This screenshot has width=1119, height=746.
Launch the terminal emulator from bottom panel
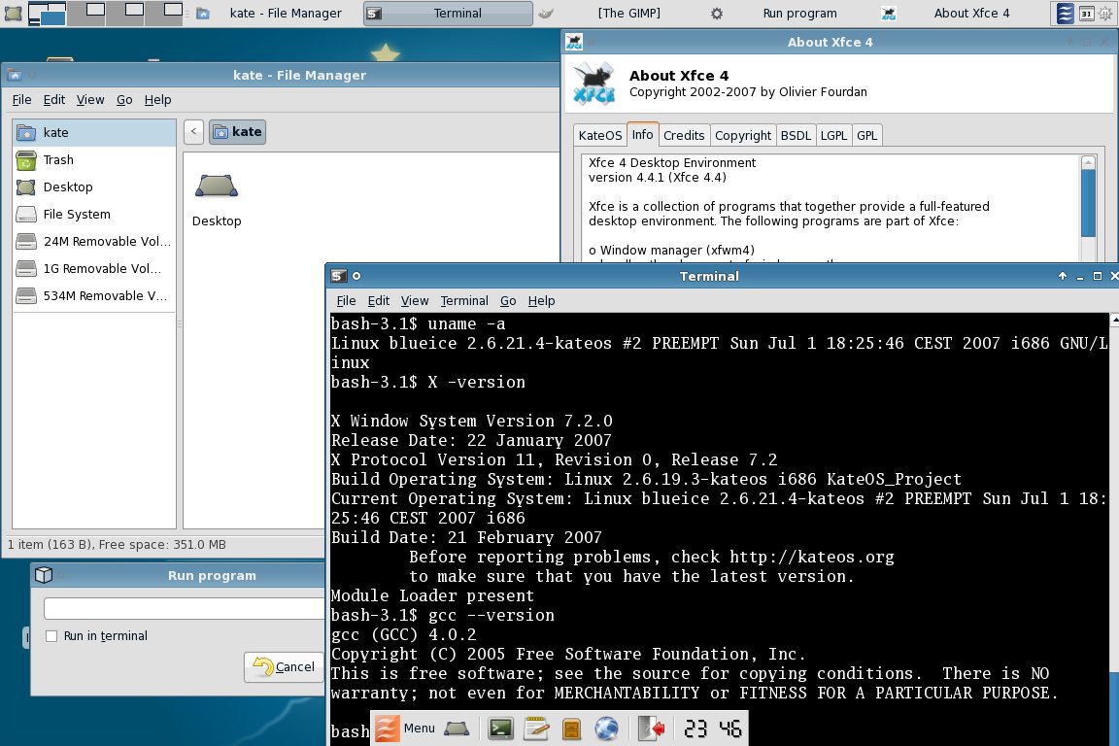501,729
